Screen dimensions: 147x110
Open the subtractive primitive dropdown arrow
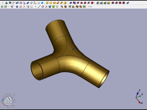(x=95, y=3)
